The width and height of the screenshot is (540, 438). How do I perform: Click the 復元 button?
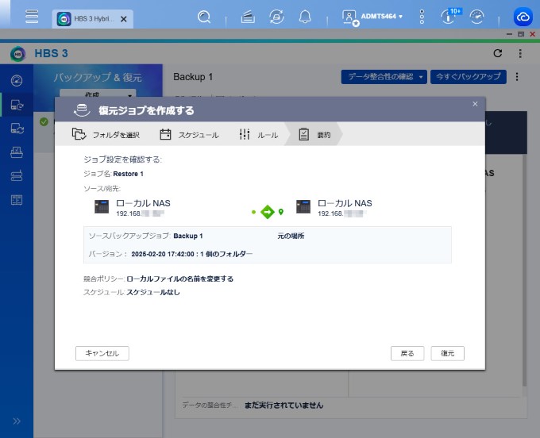(x=448, y=353)
